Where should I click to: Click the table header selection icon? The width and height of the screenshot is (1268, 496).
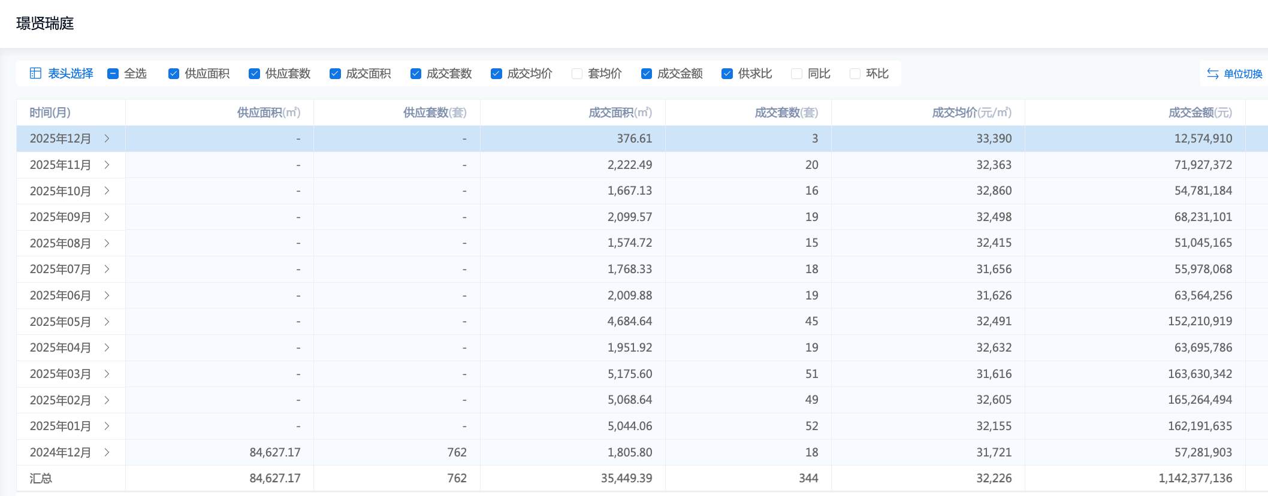click(x=35, y=74)
